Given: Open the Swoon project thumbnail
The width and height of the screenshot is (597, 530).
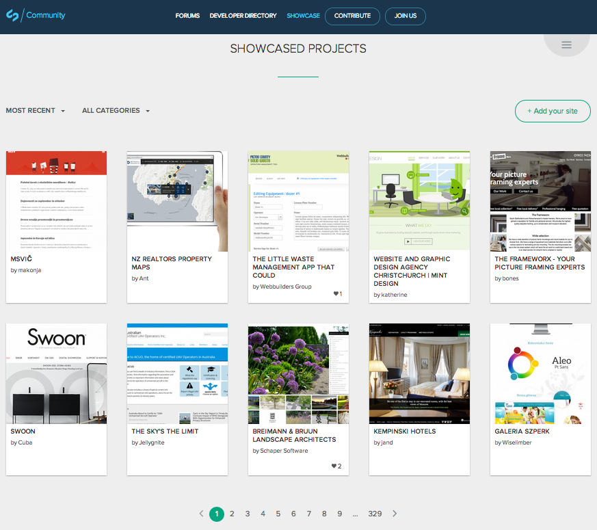Looking at the screenshot, I should pos(56,373).
